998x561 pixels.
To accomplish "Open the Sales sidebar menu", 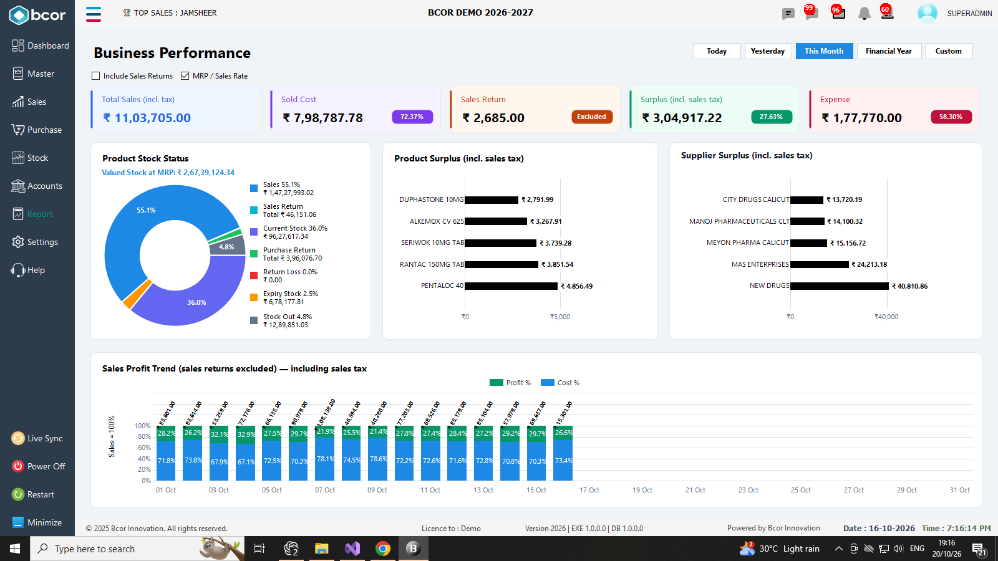I will [x=29, y=102].
